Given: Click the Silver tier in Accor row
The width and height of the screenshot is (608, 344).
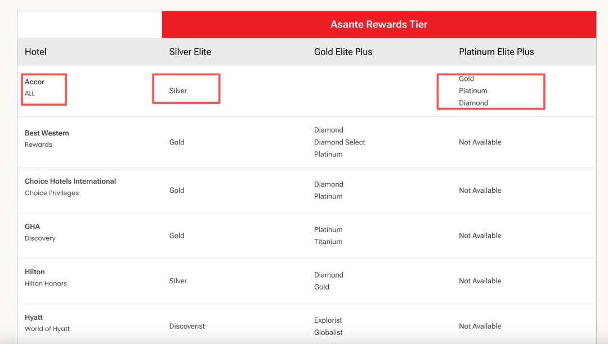Looking at the screenshot, I should (178, 90).
